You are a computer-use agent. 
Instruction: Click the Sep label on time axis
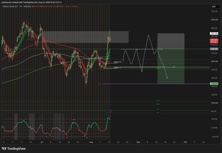coord(138,142)
